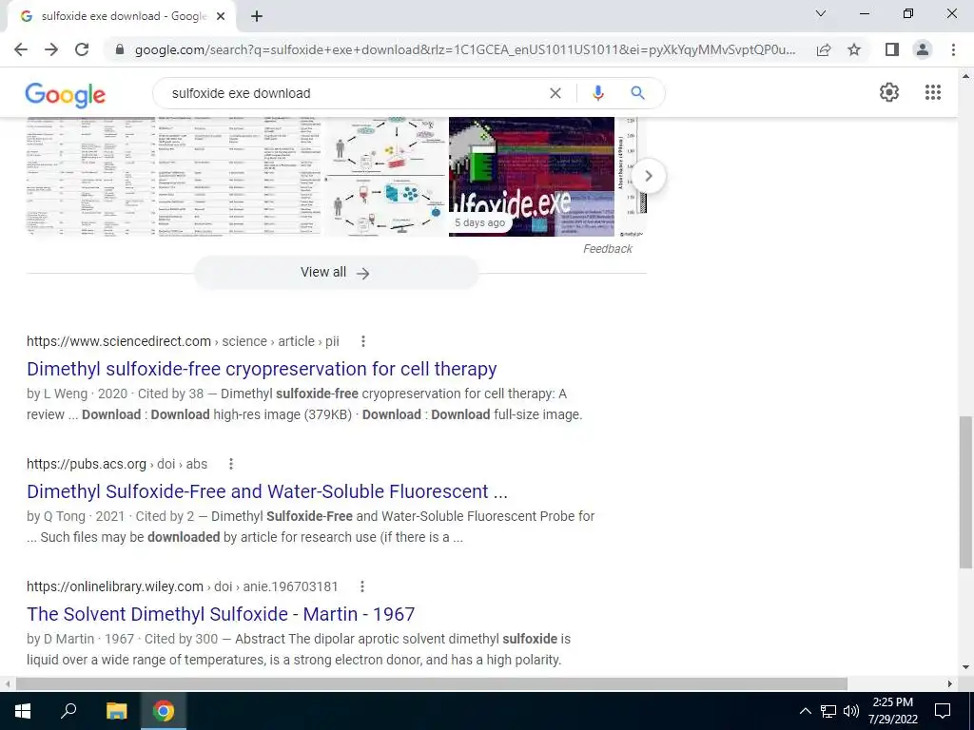
Task: Close the sulfoxide exe download tab
Action: (x=221, y=16)
